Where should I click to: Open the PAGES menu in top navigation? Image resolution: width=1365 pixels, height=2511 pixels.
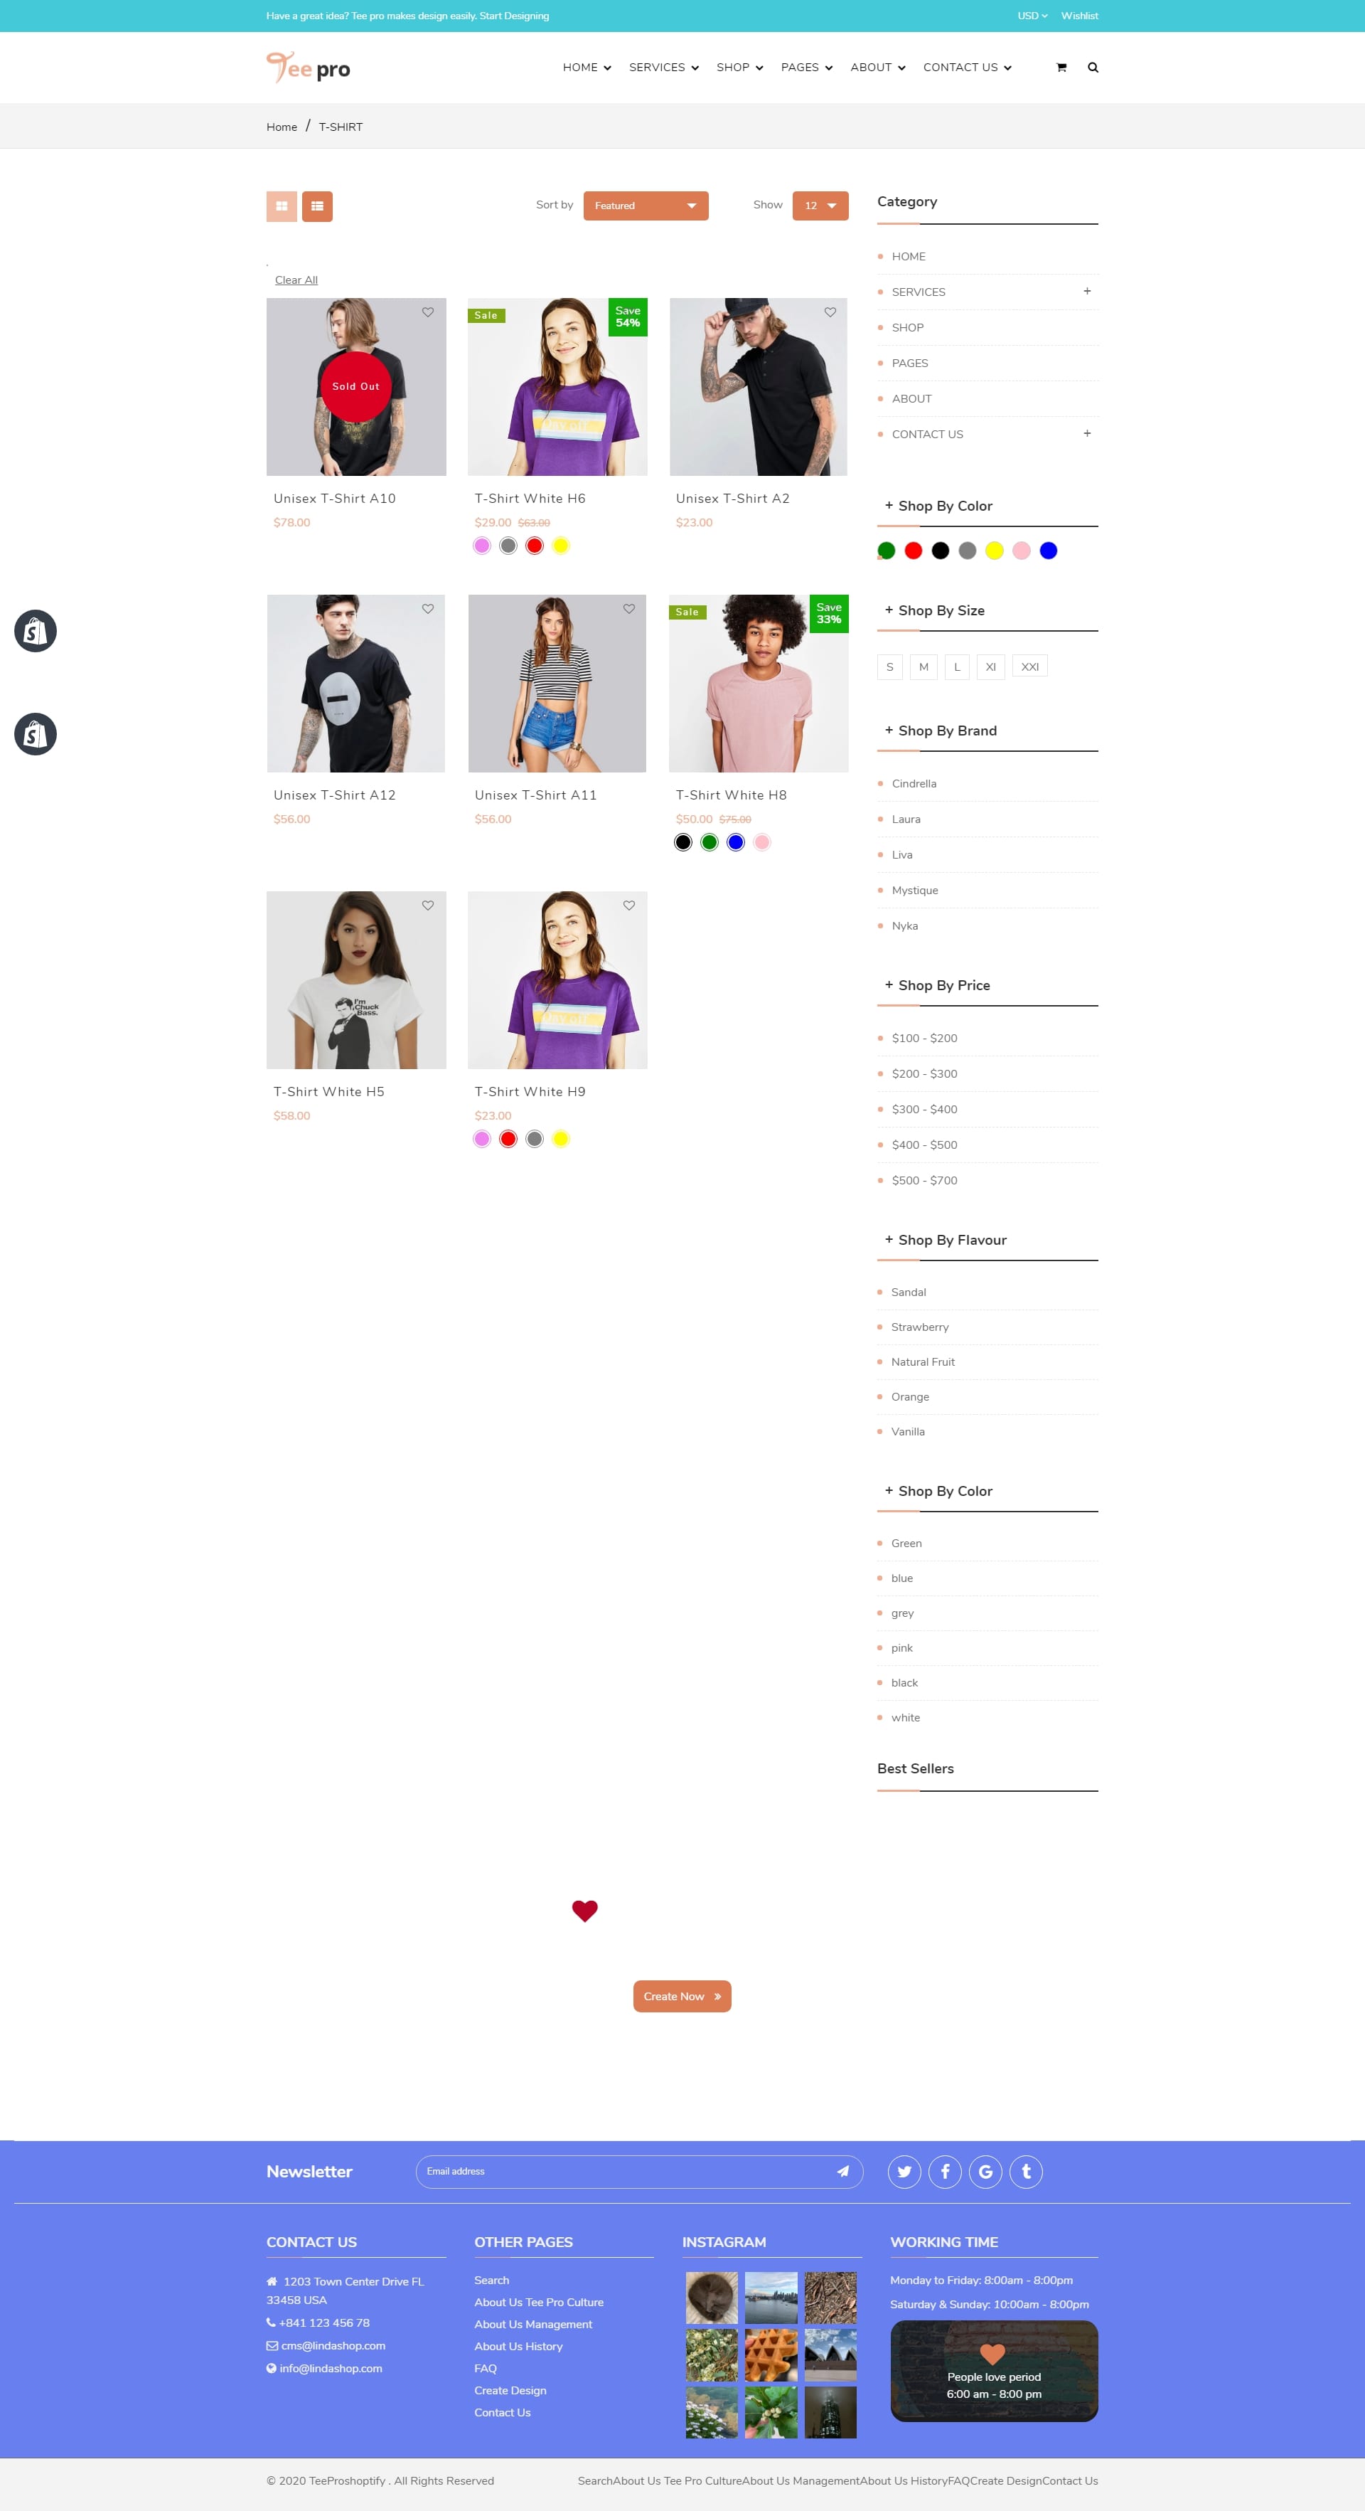(x=807, y=68)
